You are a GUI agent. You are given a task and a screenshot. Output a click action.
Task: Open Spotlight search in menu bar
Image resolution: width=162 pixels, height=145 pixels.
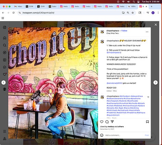(x=134, y=2)
